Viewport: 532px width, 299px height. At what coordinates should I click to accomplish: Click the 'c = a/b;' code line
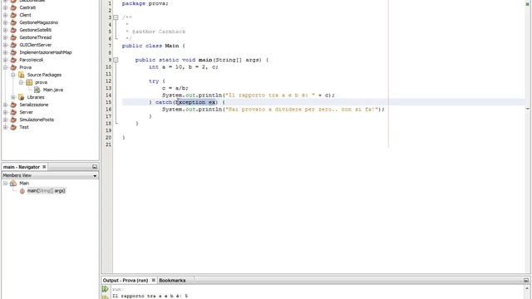pos(175,88)
